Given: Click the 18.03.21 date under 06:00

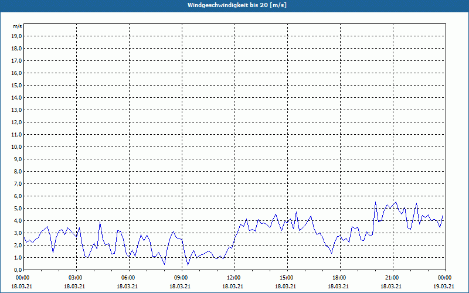Looking at the screenshot, I should point(127,286).
